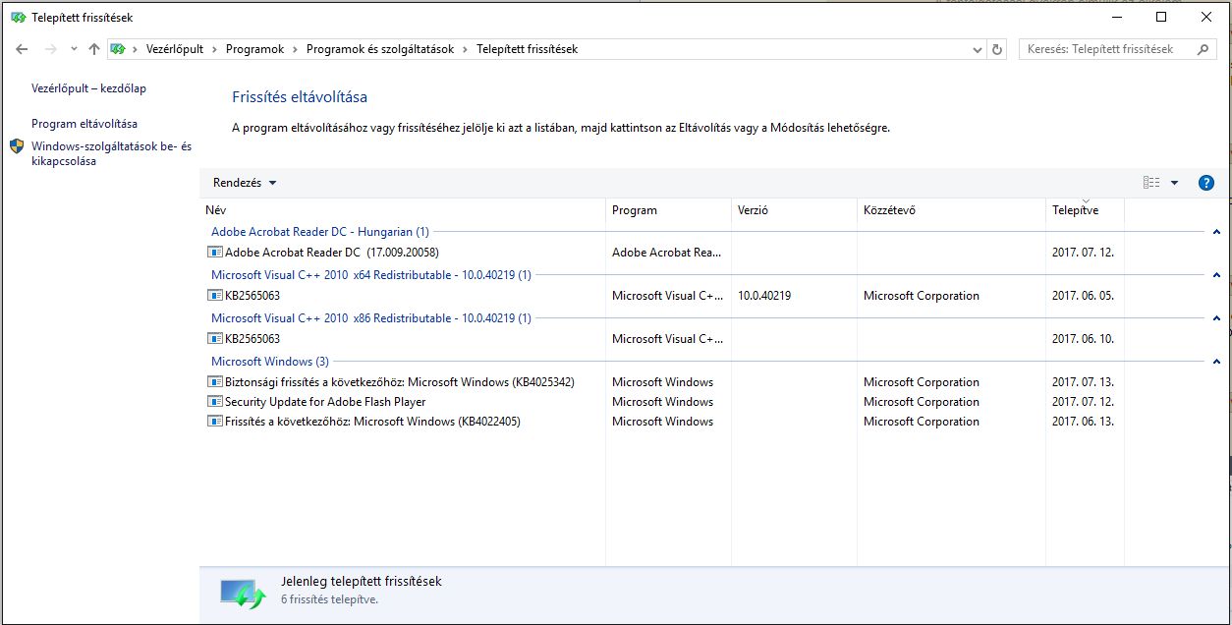Select Frissítés a következőhöz KB4022405 update

point(372,422)
